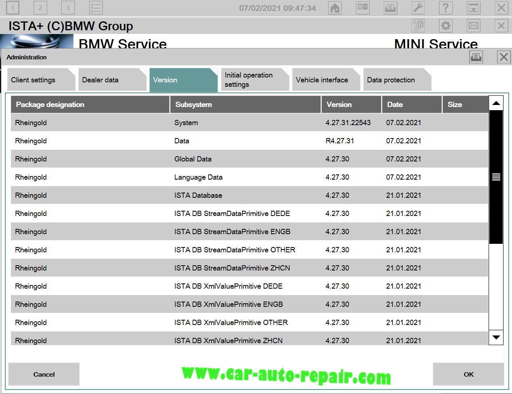512x394 pixels.
Task: Open the help question mark icon
Action: 445,8
